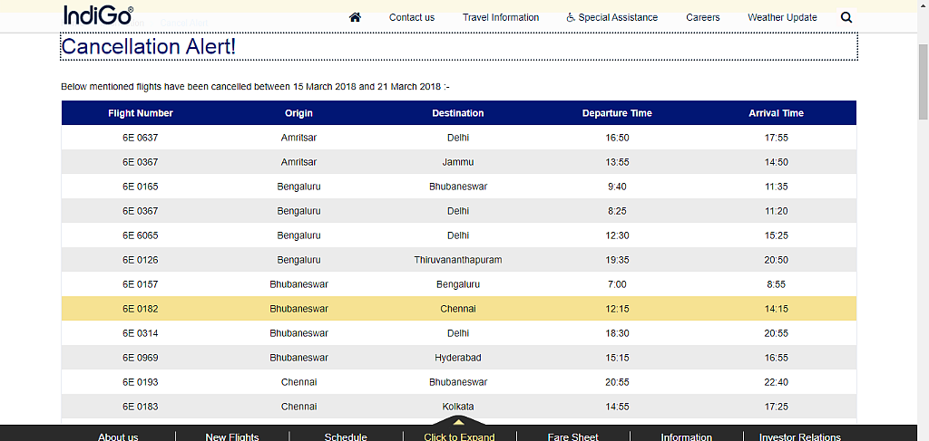This screenshot has height=441, width=929.
Task: Select flight number 6E 6065
Action: [x=141, y=235]
